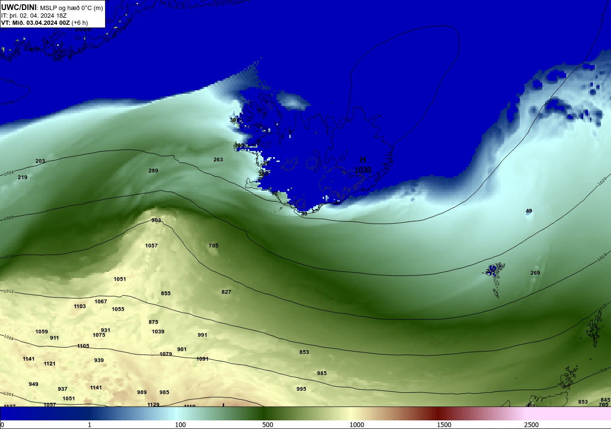Click the freezing level value 875
Image resolution: width=611 pixels, height=429 pixels.
153,322
